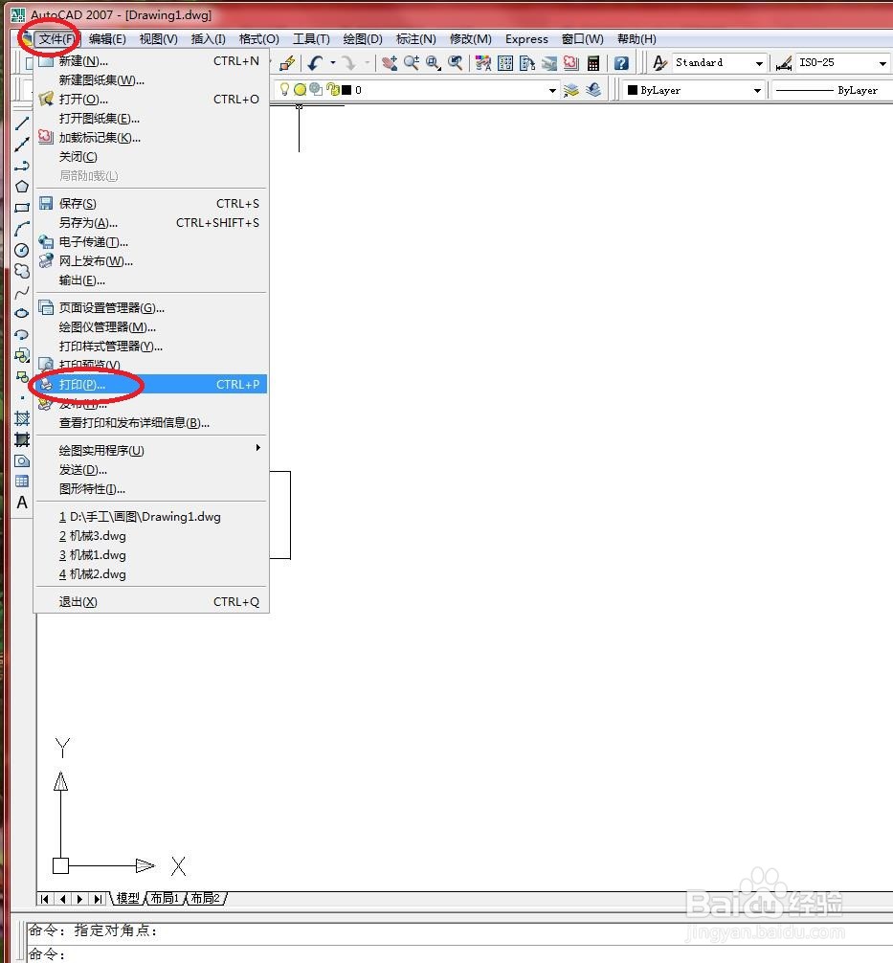Select the Polygon draw tool

(x=21, y=187)
